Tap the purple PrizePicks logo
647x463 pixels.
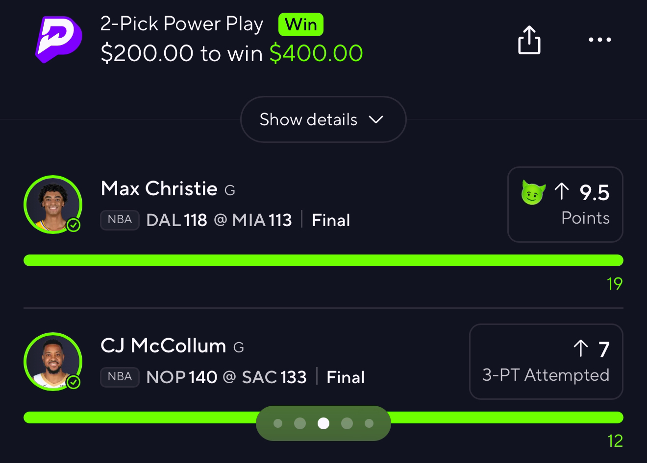(58, 39)
